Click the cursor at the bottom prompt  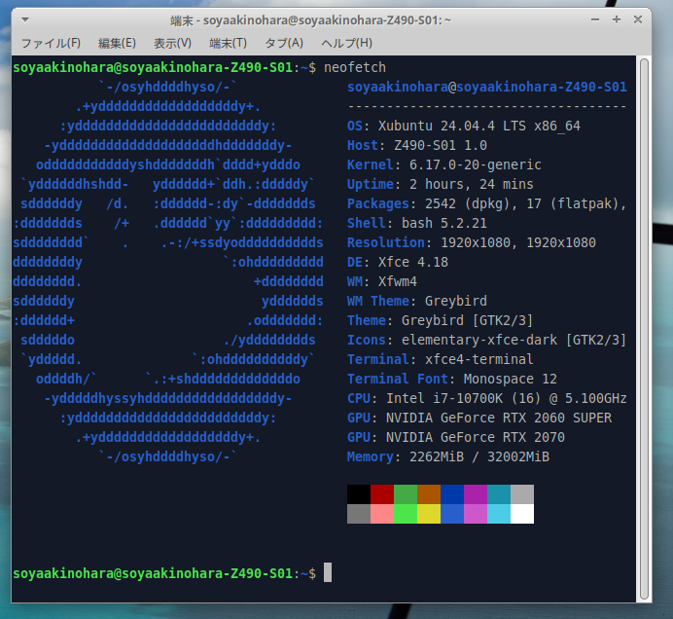click(x=328, y=573)
